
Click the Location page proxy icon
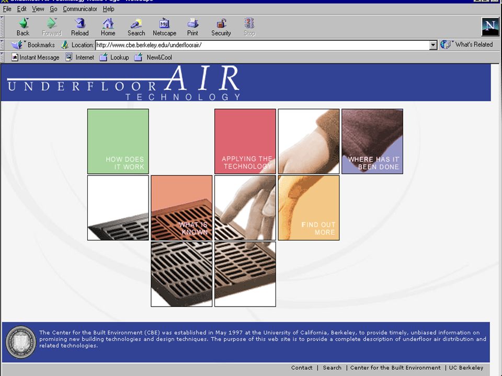click(x=65, y=45)
